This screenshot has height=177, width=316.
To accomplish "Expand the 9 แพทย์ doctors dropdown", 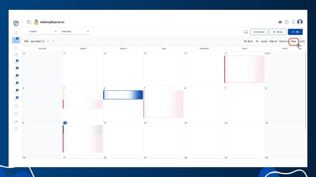I will coord(43,31).
